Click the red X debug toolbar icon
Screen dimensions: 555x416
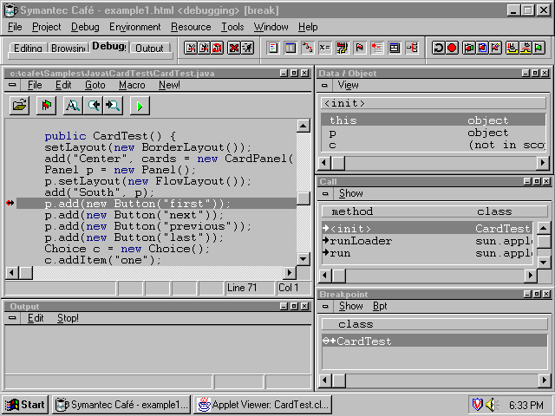coord(234,48)
